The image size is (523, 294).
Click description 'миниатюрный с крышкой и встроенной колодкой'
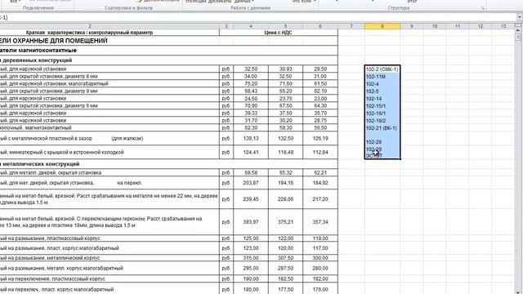tap(110, 152)
